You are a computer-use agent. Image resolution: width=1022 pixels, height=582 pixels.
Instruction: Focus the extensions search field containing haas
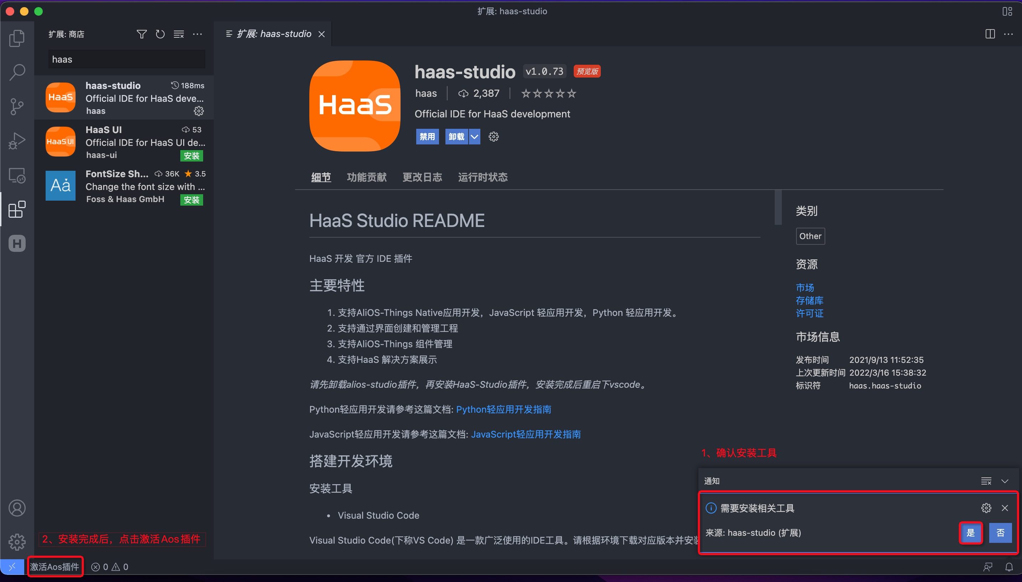(127, 59)
